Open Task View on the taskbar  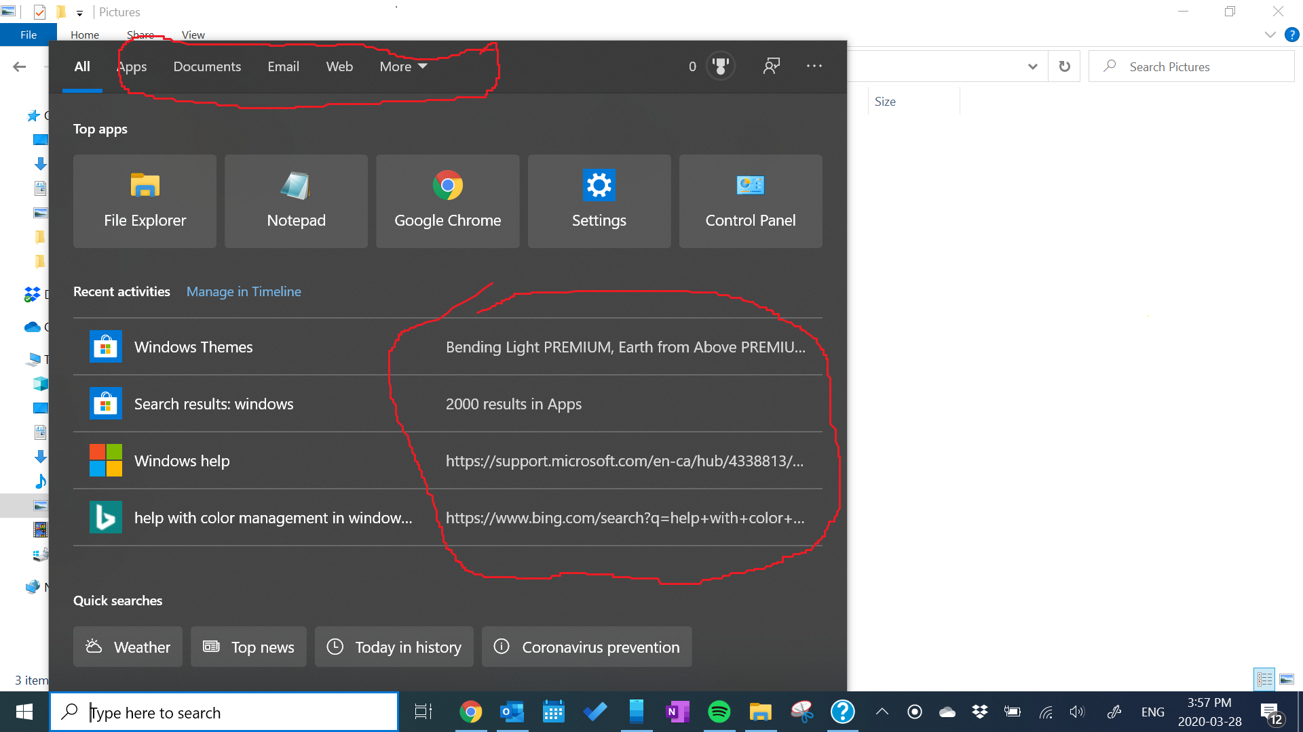point(423,712)
